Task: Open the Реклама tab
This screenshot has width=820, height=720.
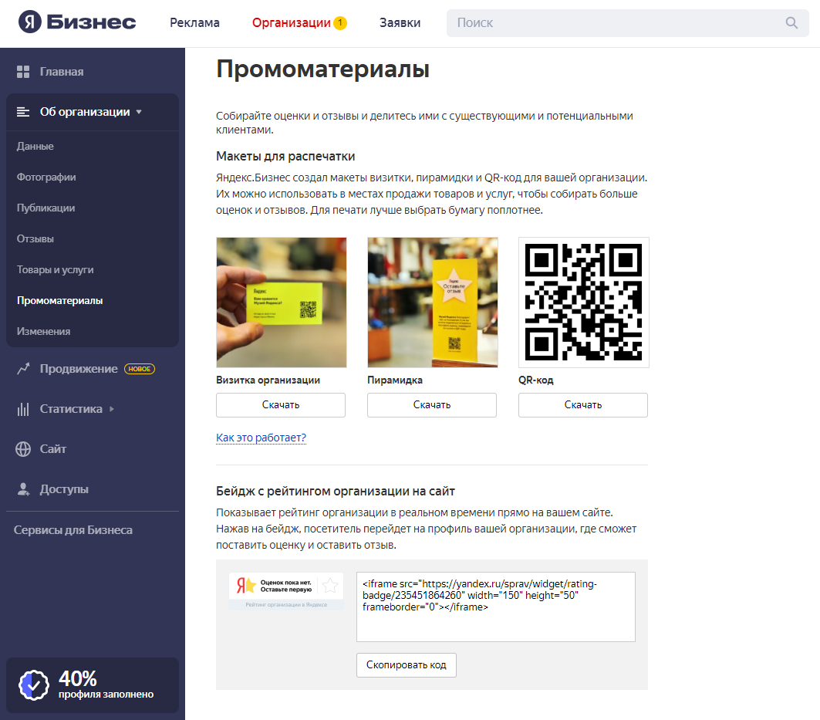Action: [x=194, y=23]
